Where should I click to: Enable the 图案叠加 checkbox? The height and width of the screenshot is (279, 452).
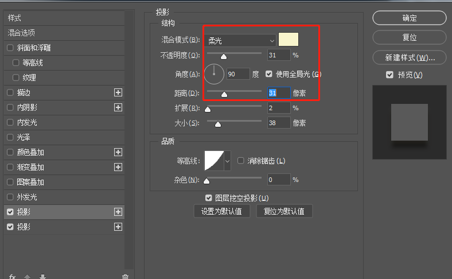10,182
